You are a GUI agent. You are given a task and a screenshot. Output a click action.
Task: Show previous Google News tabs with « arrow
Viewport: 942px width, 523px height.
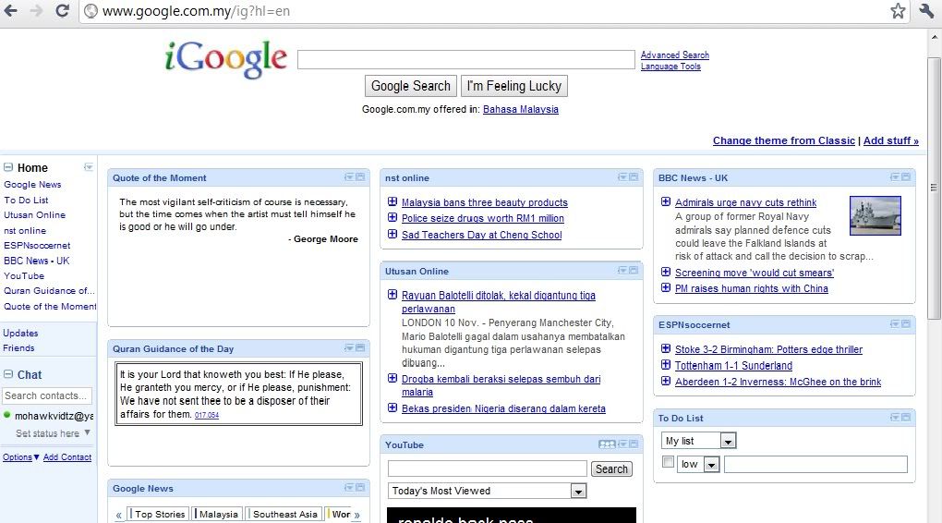coord(118,516)
